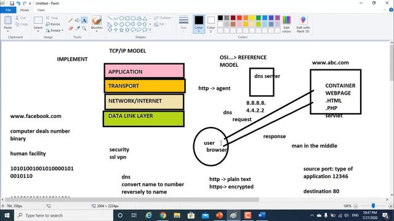Launch Edit with Paint 3D

pos(303,24)
